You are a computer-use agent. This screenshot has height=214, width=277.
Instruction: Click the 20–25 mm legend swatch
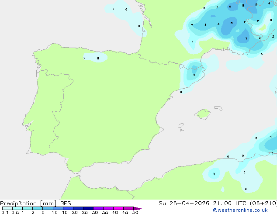tap(78, 208)
